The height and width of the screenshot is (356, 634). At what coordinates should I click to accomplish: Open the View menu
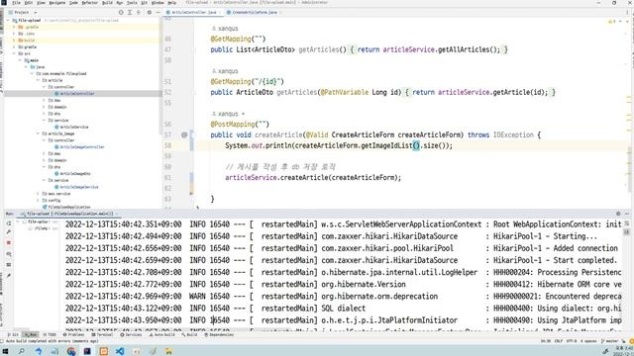point(41,2)
